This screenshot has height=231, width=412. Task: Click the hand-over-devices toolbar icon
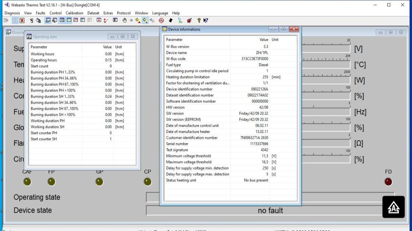pyautogui.click(x=38, y=21)
